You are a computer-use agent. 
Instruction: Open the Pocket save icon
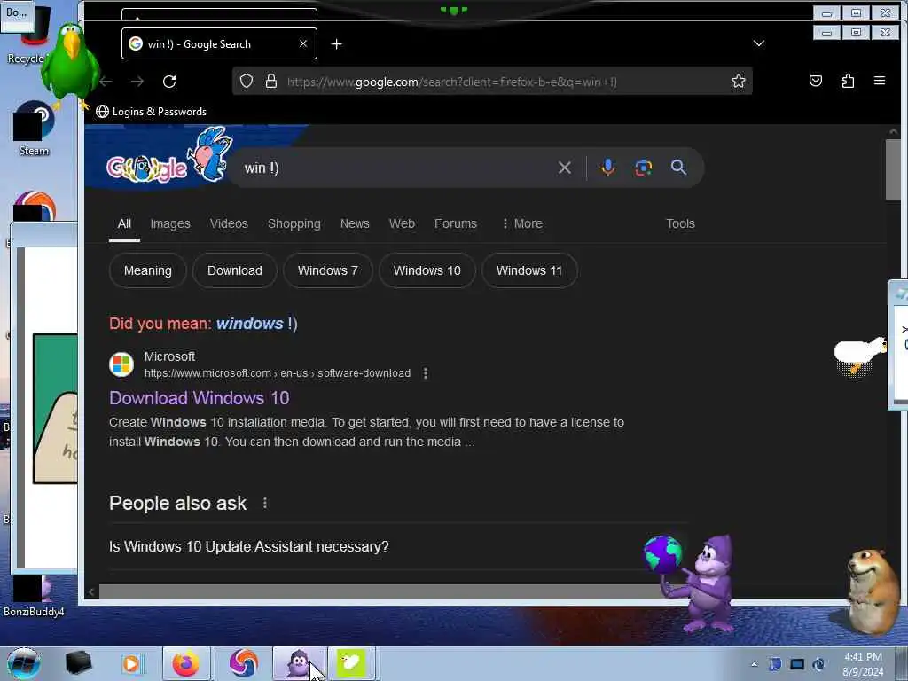pyautogui.click(x=816, y=81)
